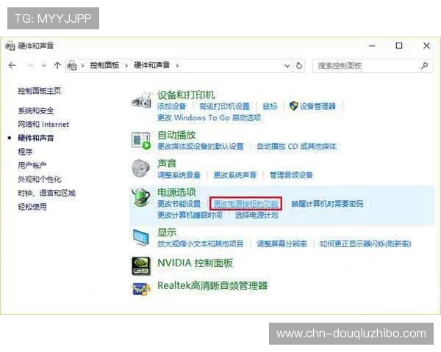Select 网络和 Internet in the sidebar
The width and height of the screenshot is (441, 352).
click(43, 124)
